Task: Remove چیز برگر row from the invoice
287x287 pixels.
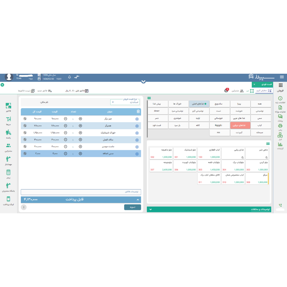Action: click(137, 119)
